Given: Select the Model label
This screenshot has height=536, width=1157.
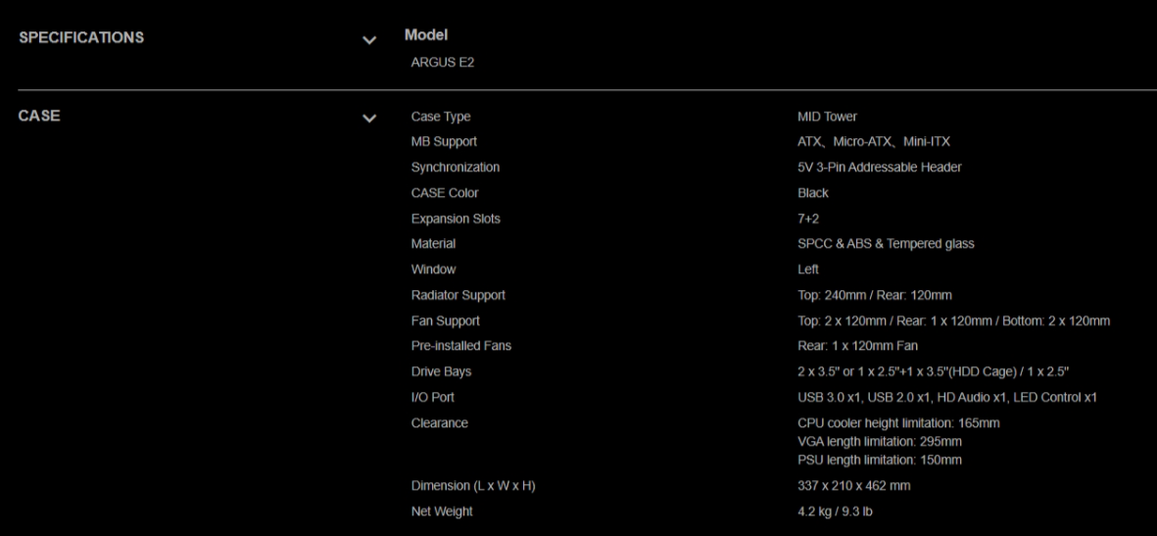Looking at the screenshot, I should pos(426,35).
